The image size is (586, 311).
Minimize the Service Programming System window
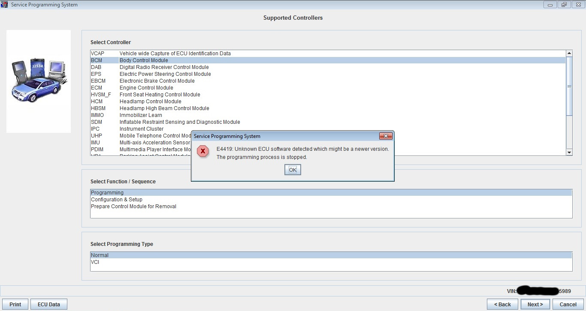tap(551, 4)
